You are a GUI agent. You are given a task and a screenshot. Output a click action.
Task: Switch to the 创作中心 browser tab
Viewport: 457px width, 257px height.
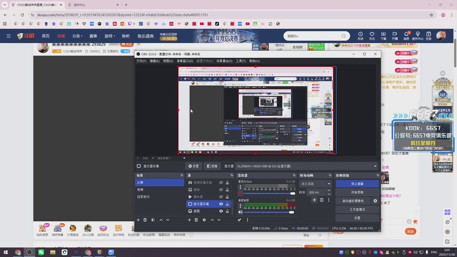[93, 5]
